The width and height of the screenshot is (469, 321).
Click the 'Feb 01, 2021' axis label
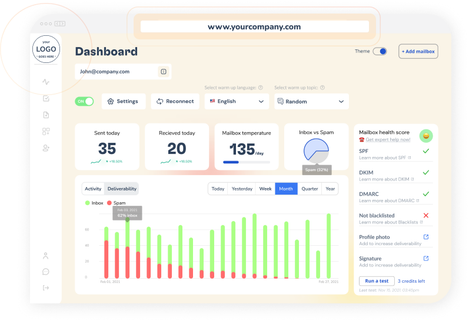coord(110,282)
